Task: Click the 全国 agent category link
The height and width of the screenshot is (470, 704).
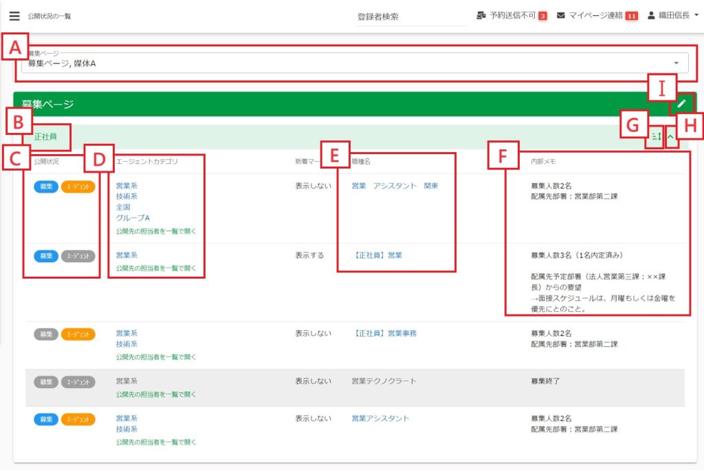Action: 123,207
